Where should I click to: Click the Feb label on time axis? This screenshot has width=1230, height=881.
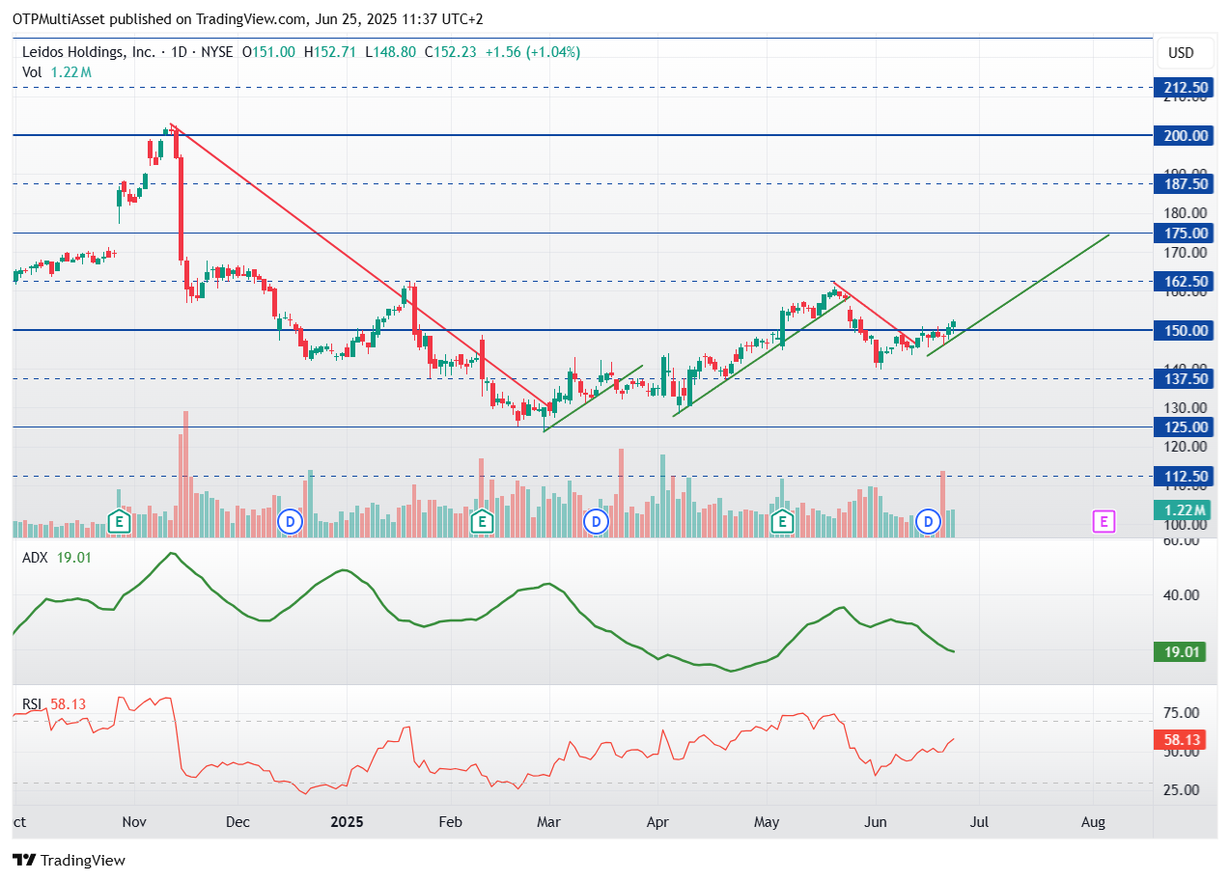(x=449, y=822)
